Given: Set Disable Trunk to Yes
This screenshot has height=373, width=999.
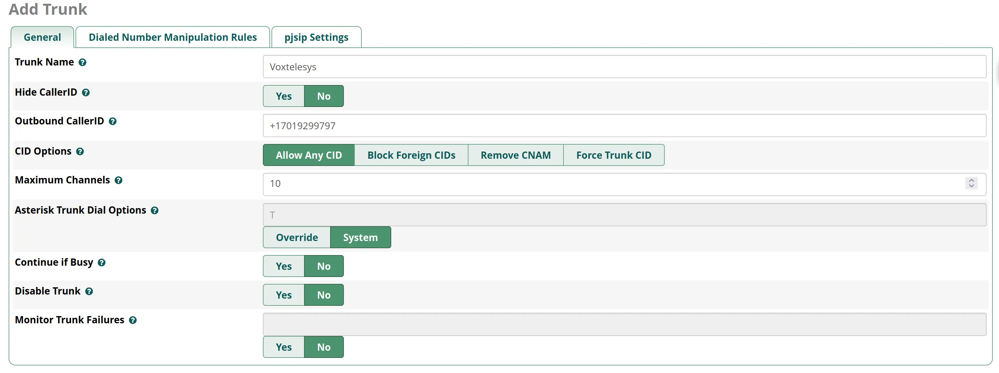Looking at the screenshot, I should 283,295.
